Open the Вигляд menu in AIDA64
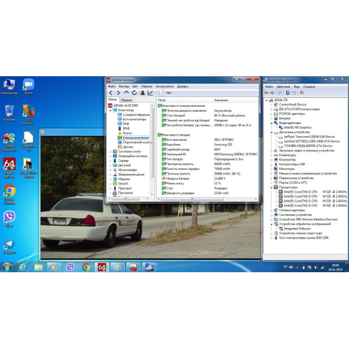Viewport: 349px width, 349px height. (x=124, y=86)
